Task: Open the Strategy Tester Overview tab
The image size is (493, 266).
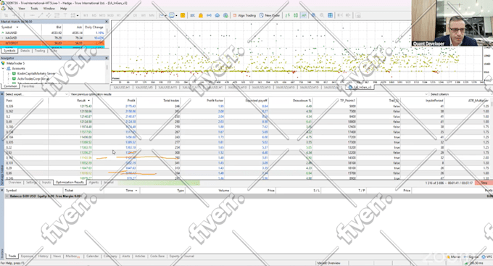Action: pyautogui.click(x=14, y=183)
